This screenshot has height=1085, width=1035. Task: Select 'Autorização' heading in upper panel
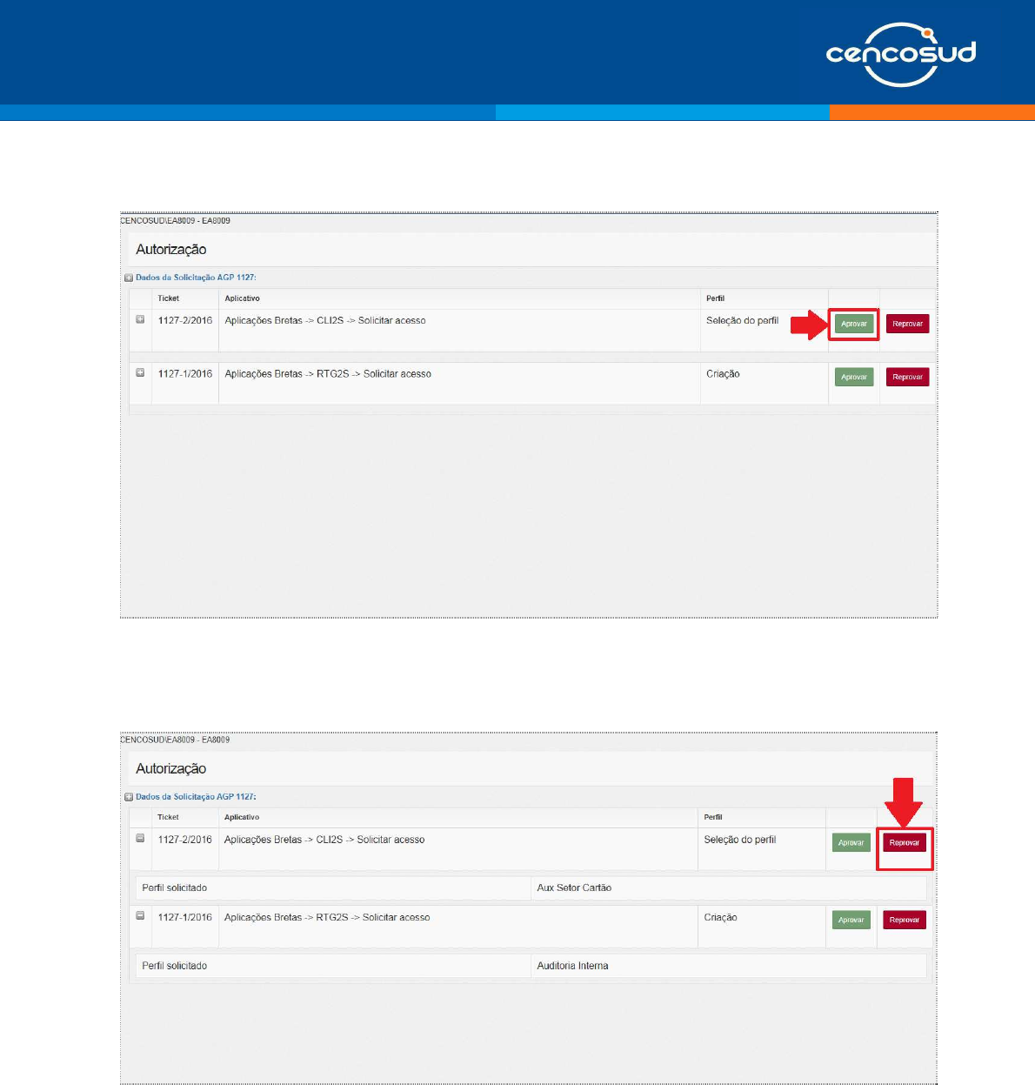click(171, 250)
